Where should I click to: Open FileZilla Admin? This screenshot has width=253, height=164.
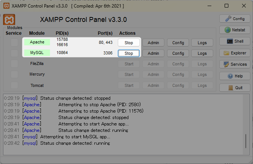153,64
